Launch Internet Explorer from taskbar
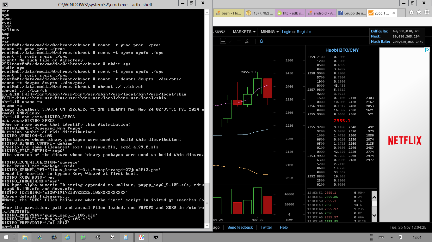The width and height of the screenshot is (432, 242). tap(67, 237)
